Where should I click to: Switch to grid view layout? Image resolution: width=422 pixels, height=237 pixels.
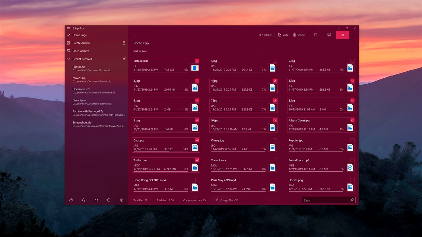[329, 35]
